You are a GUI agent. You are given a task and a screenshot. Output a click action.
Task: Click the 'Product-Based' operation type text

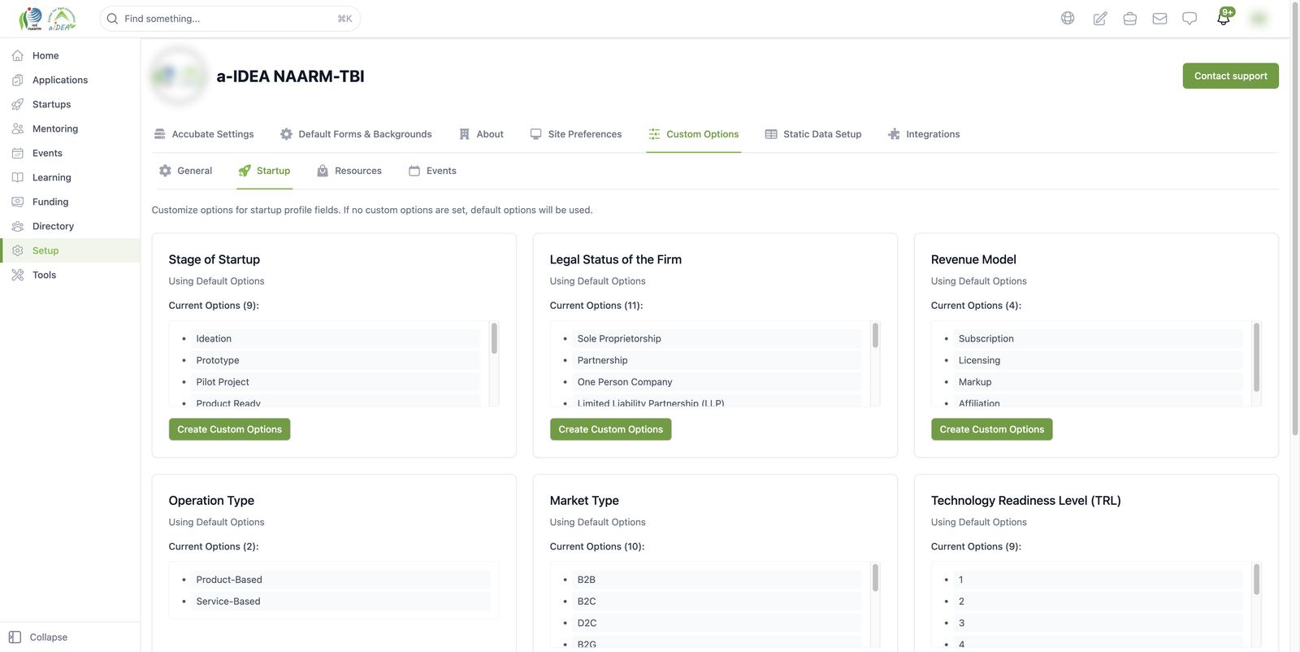(229, 580)
